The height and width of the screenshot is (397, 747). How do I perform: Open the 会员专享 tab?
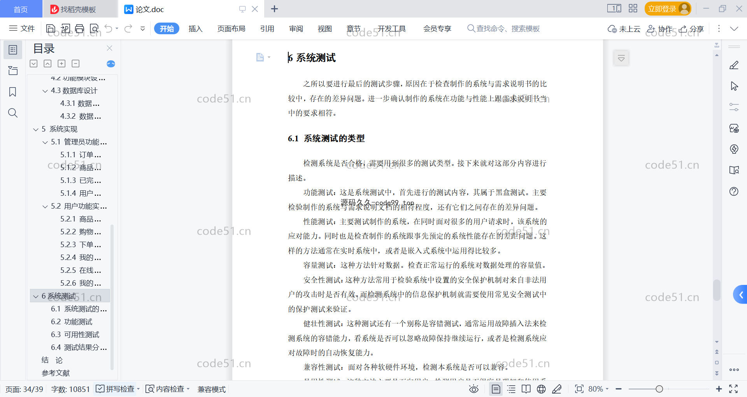coord(437,28)
